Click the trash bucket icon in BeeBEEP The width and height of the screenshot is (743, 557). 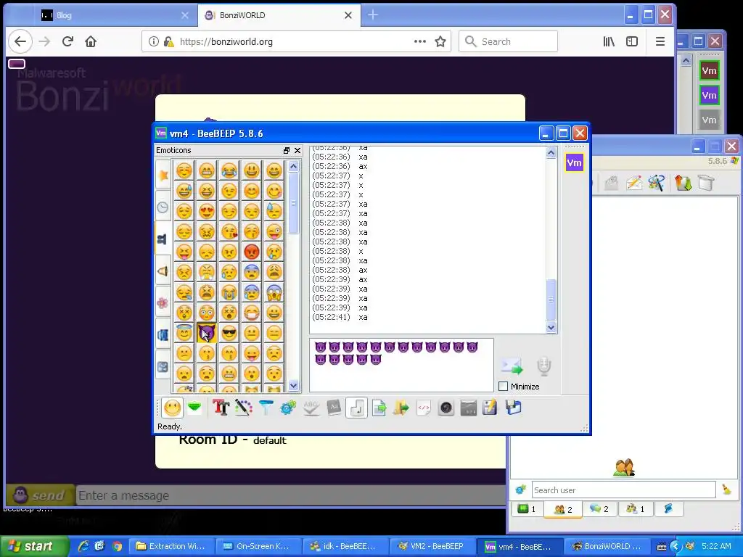pos(705,183)
